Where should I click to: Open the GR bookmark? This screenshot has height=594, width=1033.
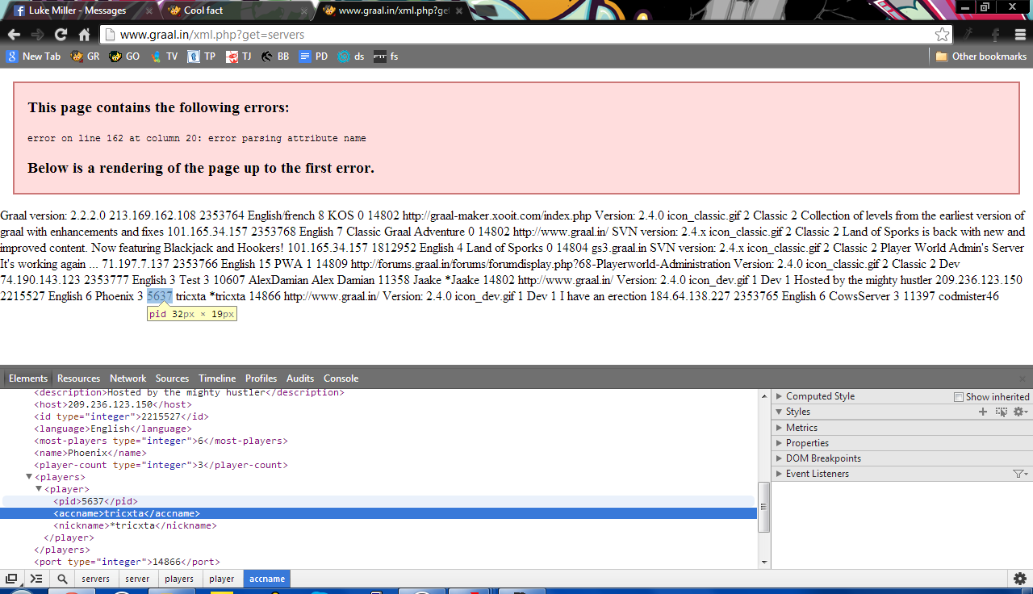(x=86, y=56)
